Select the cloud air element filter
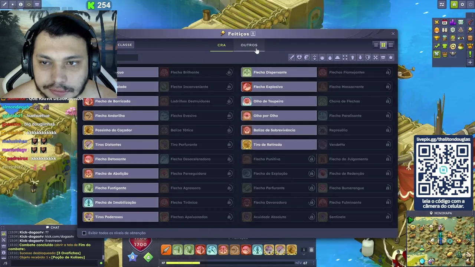Viewport: 475px width, 267px height. pos(337,57)
